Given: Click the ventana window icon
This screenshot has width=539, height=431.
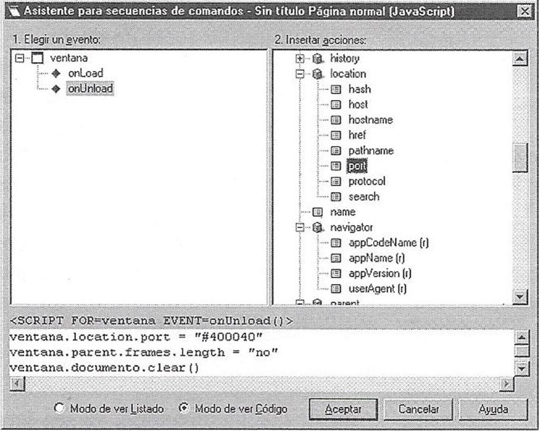Looking at the screenshot, I should [x=37, y=58].
